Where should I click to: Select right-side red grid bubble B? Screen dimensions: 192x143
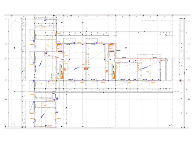click(x=189, y=81)
